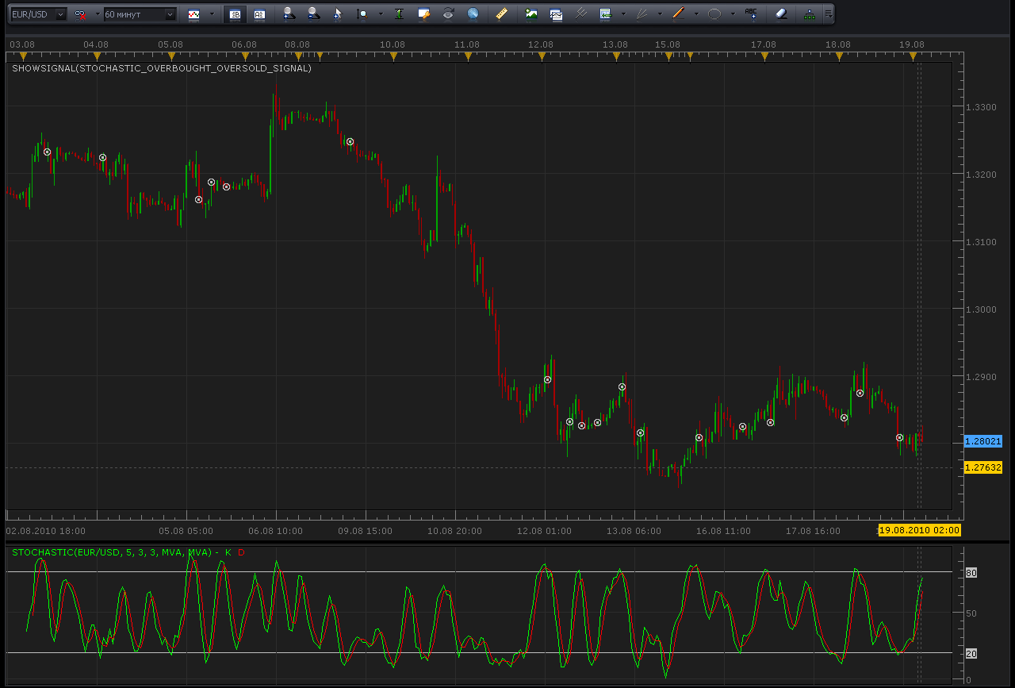Click the 80 level on stochastic scale
Screen dimensions: 1015x688
tap(971, 572)
